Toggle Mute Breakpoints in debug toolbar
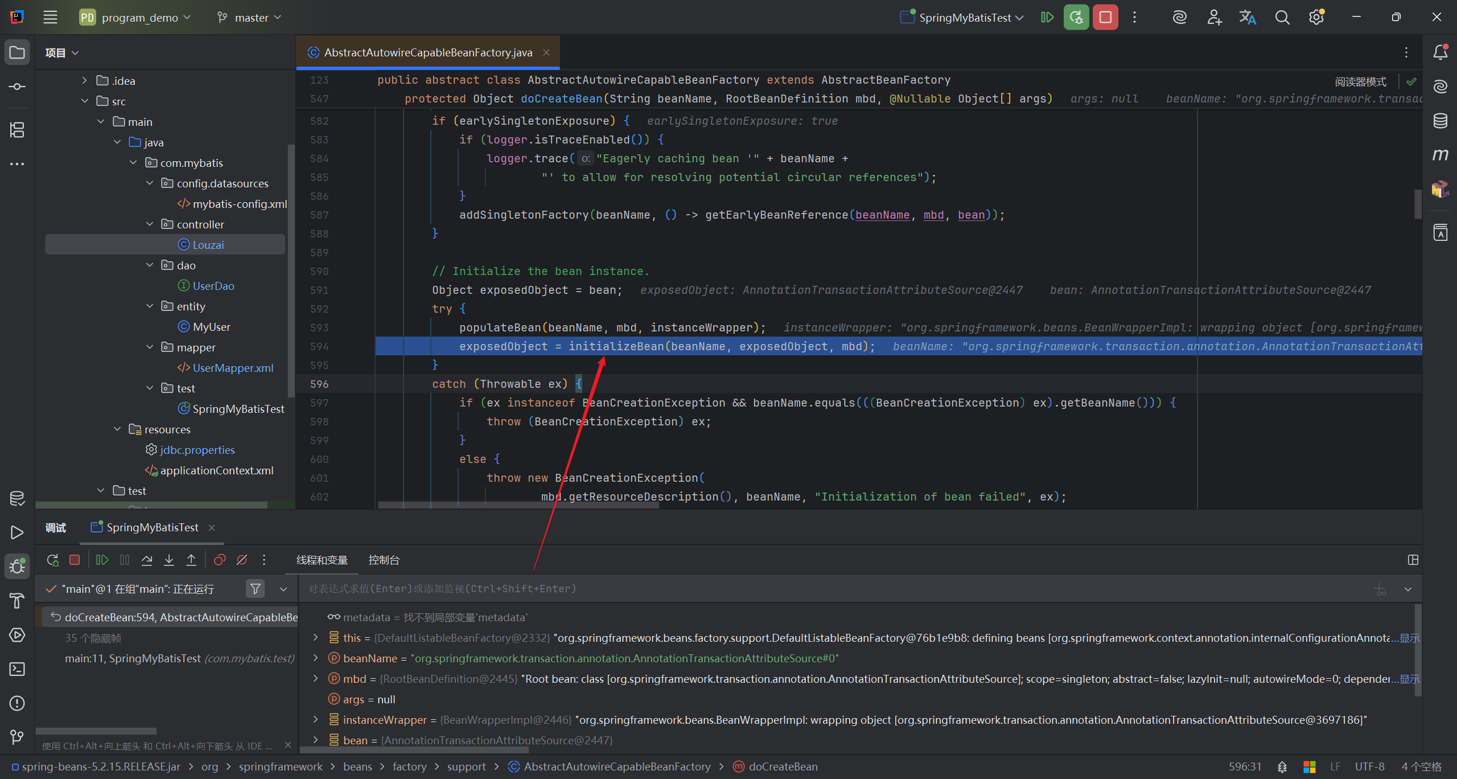The height and width of the screenshot is (779, 1457). [242, 560]
